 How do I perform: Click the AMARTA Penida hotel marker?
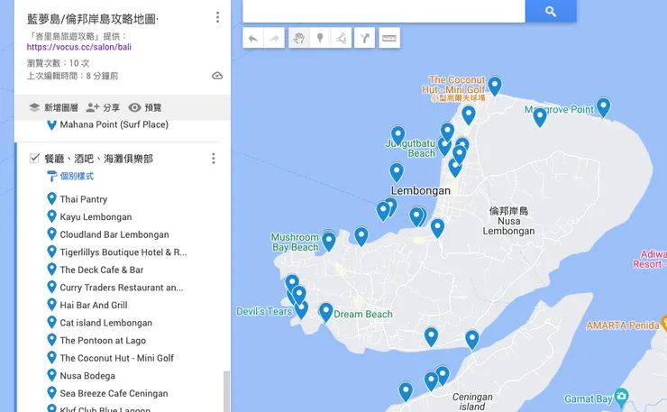(664, 324)
